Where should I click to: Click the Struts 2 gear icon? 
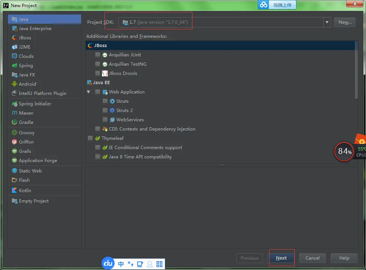112,111
